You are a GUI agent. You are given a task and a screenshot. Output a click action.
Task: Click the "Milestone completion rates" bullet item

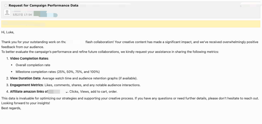58,72
